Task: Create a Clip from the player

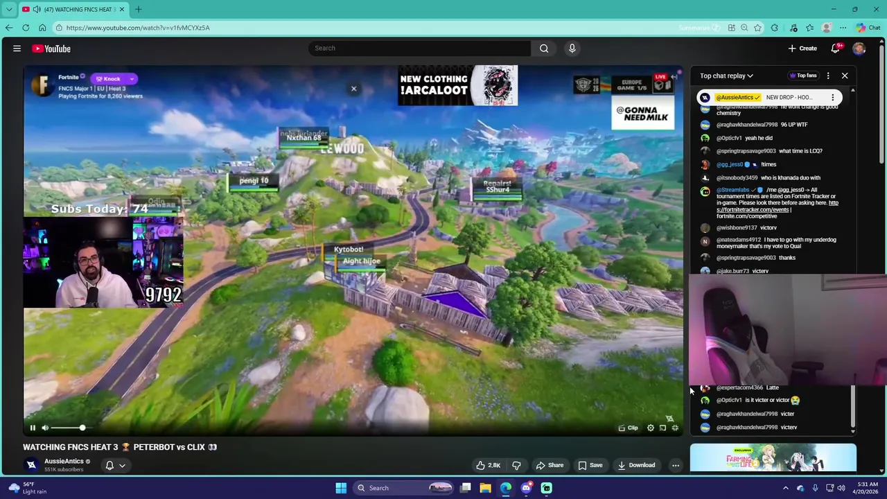Action: click(629, 428)
